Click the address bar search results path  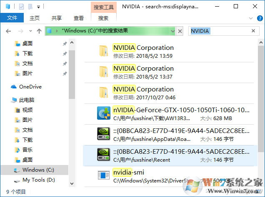(95, 31)
